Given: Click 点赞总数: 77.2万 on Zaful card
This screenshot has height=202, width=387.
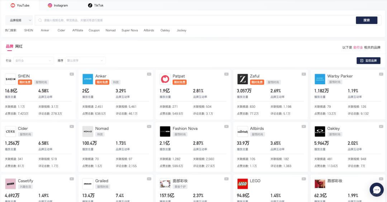Looking at the screenshot, I should pyautogui.click(x=248, y=113).
